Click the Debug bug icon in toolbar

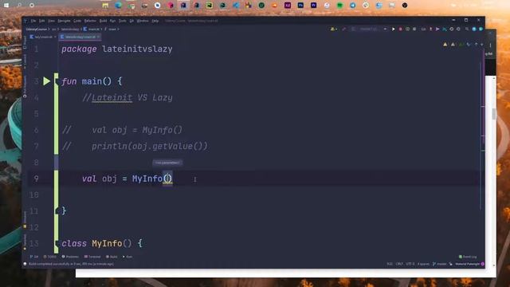click(x=400, y=29)
